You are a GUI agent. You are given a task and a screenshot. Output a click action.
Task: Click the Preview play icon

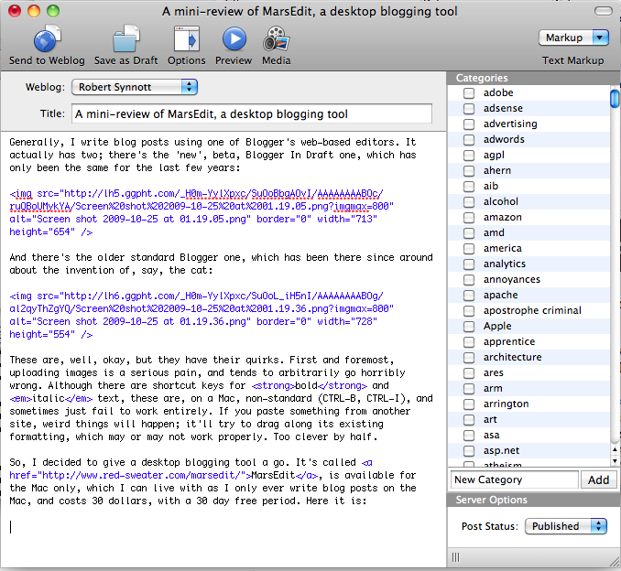point(234,38)
